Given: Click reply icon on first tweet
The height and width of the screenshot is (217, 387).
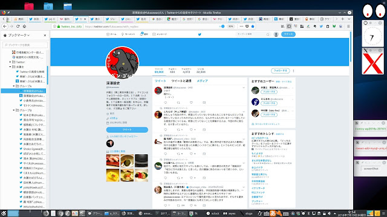Looking at the screenshot, I should click(166, 102).
